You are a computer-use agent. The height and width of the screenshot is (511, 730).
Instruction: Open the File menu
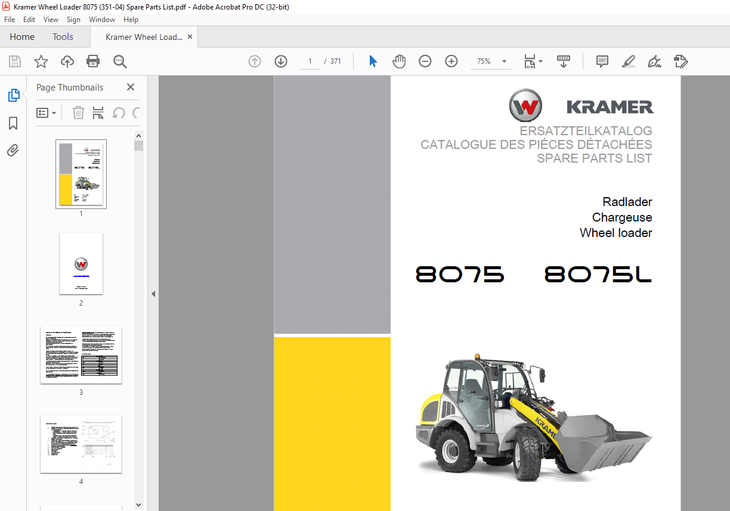10,20
